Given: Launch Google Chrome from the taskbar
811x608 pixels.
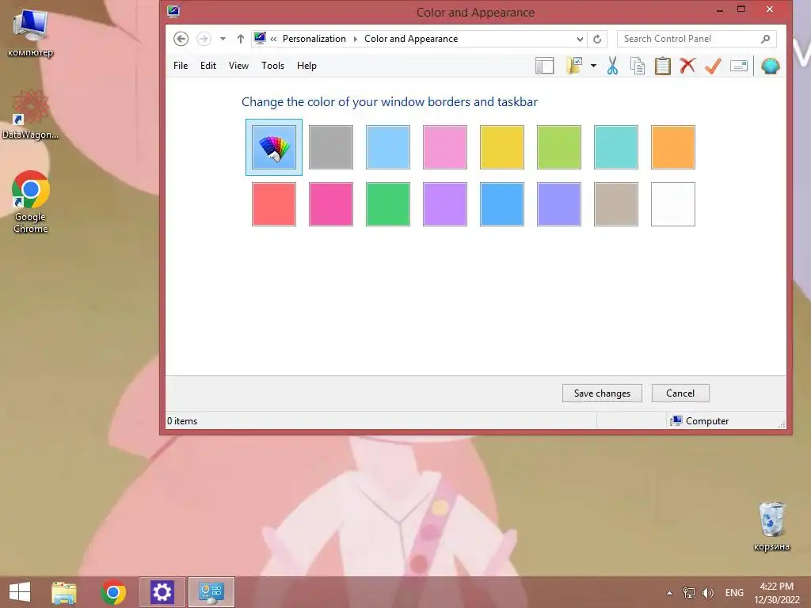Looking at the screenshot, I should pos(113,592).
